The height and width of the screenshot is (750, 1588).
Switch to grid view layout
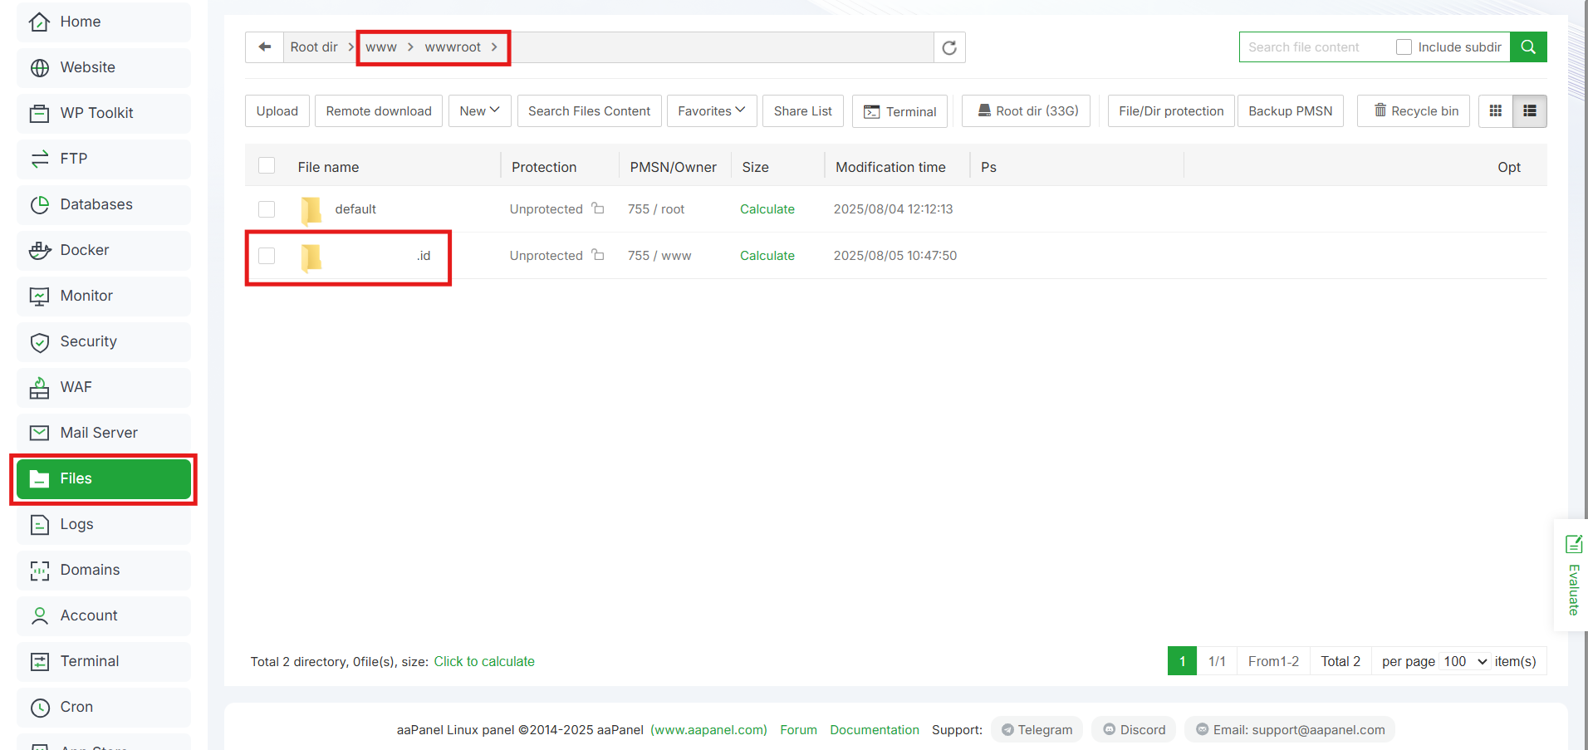pos(1495,110)
